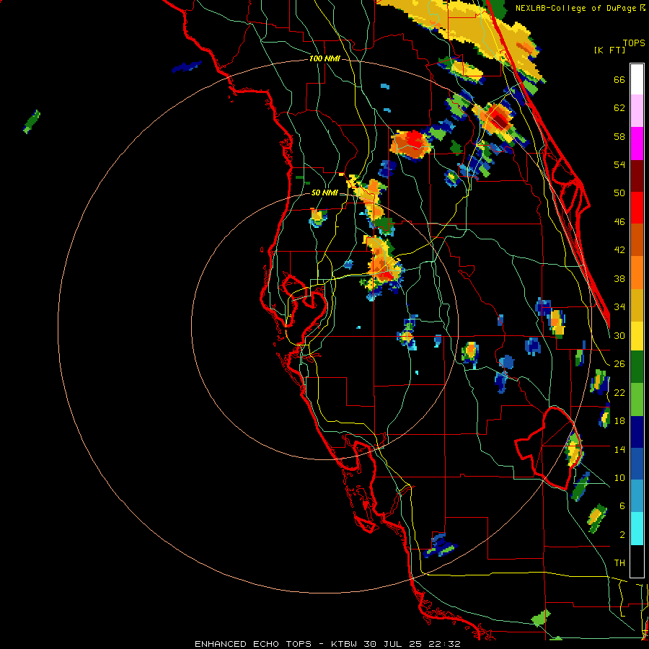Pick the light sky-blue legend swatch
This screenshot has width=649, height=649.
click(637, 497)
